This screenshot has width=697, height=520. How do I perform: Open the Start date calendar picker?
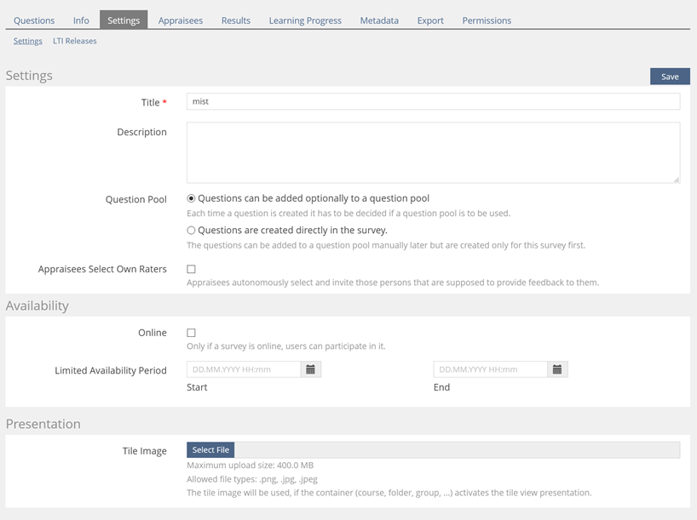[311, 369]
